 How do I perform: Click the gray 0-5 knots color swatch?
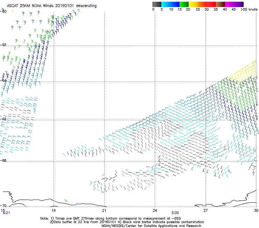click(x=157, y=4)
